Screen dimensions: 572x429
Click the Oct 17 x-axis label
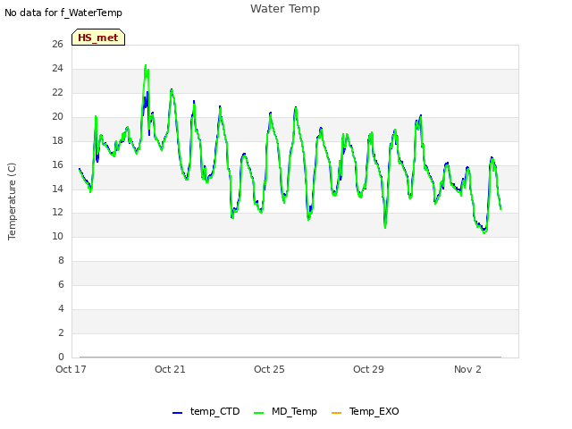(x=71, y=369)
